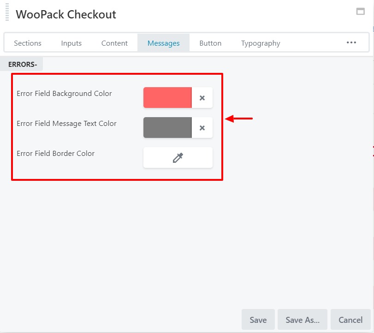Select the Messages tab

(x=163, y=43)
